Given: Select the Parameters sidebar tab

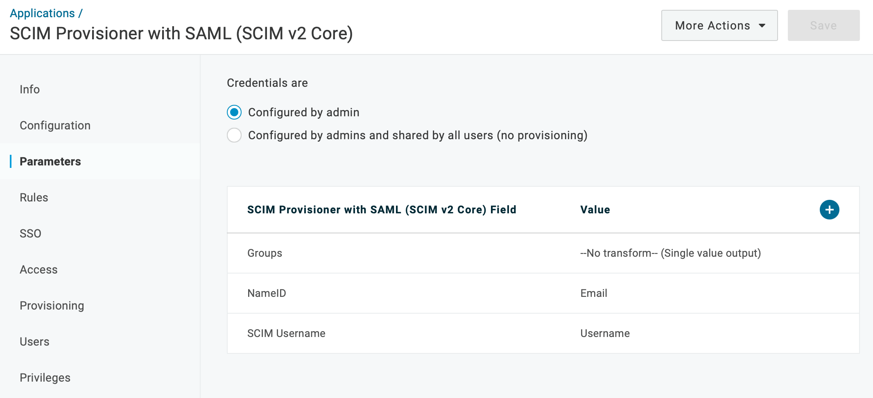Looking at the screenshot, I should click(50, 161).
